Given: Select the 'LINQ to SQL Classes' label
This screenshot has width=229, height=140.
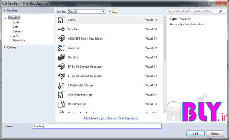Looking at the screenshot, I should coord(81,85).
